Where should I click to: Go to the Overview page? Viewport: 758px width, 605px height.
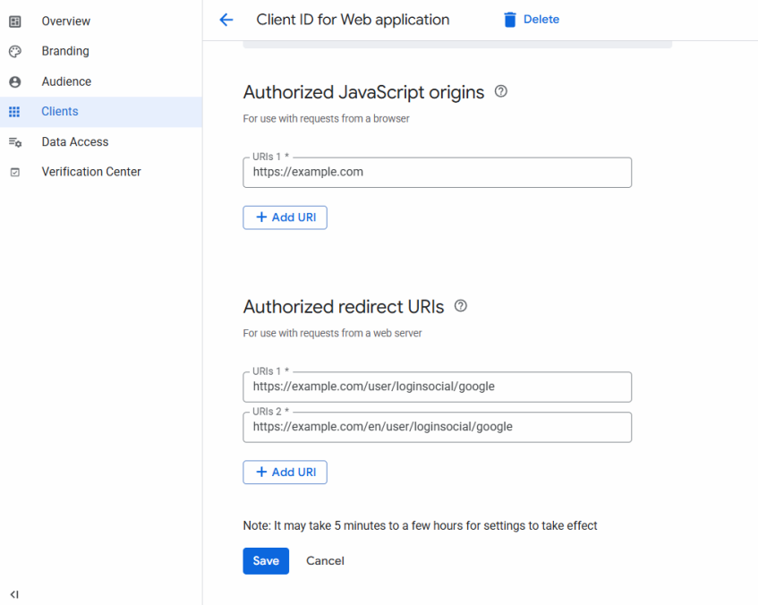65,21
